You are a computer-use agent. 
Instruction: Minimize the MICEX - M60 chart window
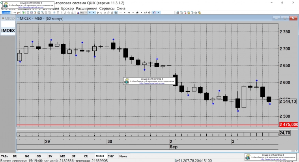click(277, 18)
